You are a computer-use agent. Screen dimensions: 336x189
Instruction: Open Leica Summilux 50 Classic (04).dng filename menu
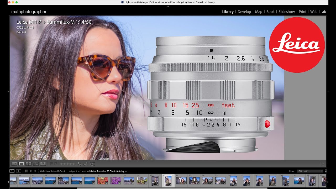point(109,171)
